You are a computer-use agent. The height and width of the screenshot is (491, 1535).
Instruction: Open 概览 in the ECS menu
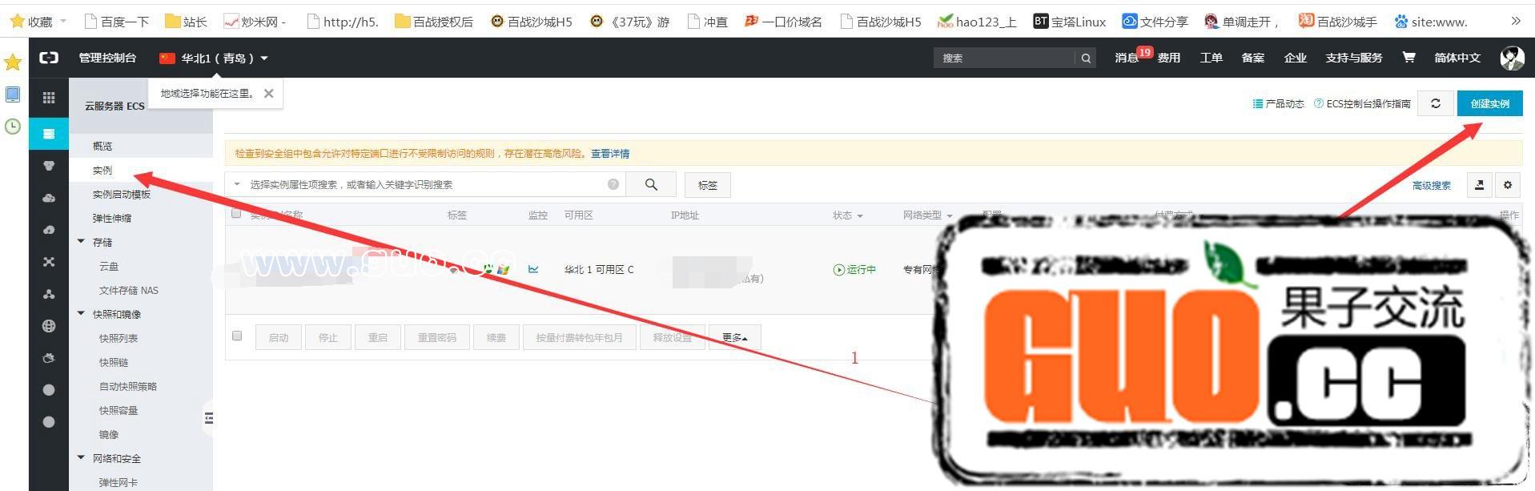(102, 146)
